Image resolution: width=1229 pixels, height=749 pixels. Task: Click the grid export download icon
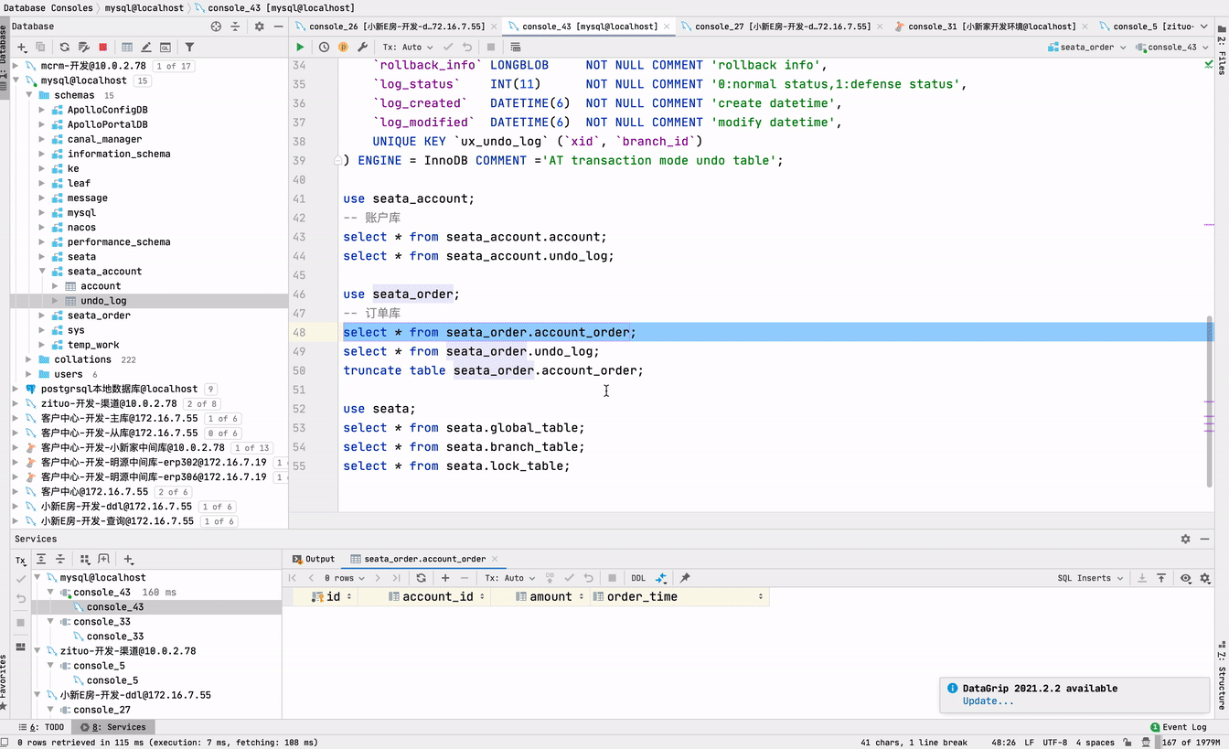tap(1141, 578)
